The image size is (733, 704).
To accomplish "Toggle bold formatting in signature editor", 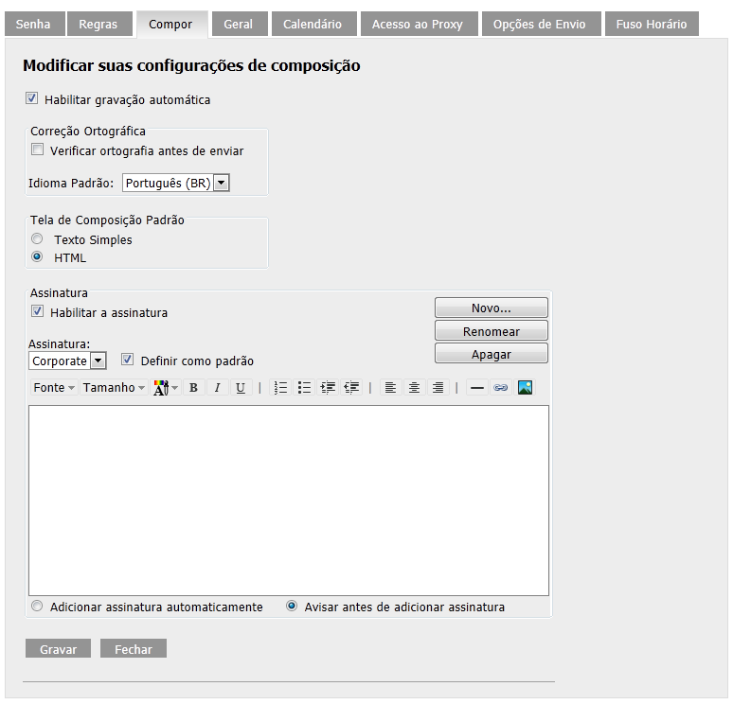I will pyautogui.click(x=193, y=388).
